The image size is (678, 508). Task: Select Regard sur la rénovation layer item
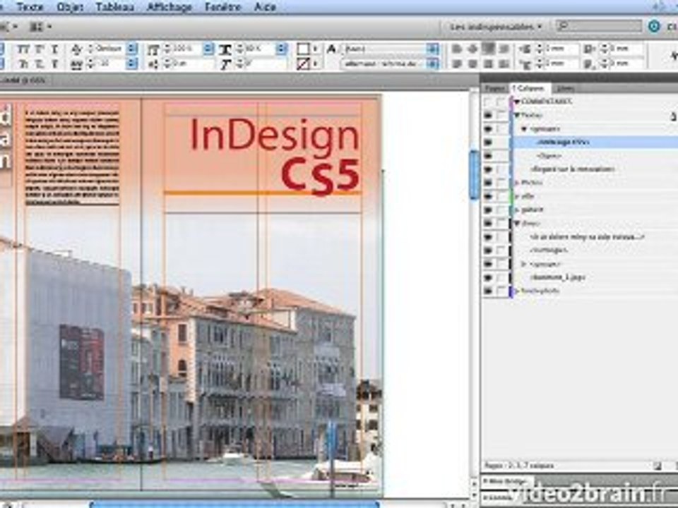click(572, 169)
